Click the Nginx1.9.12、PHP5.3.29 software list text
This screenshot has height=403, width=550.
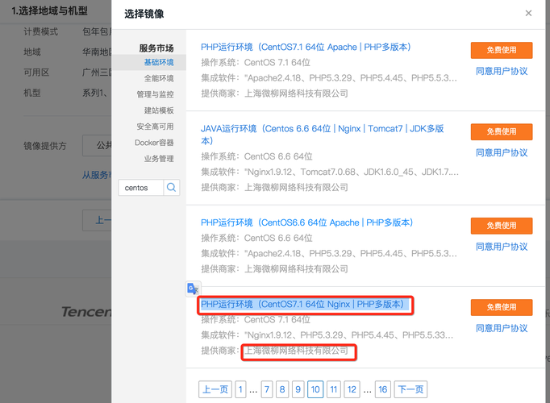pos(348,335)
